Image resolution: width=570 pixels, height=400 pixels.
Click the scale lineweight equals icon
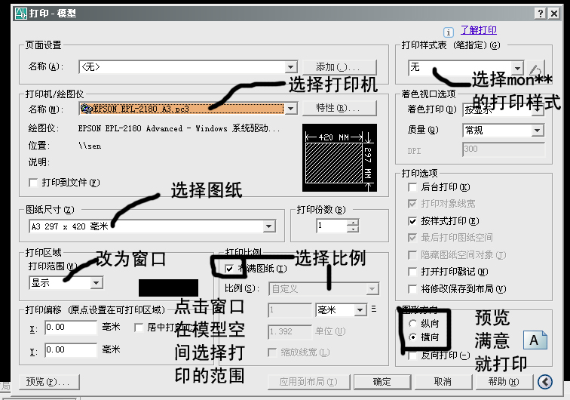click(x=374, y=309)
